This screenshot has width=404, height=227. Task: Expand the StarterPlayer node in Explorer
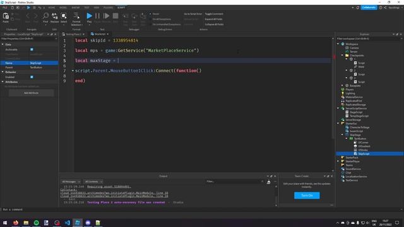click(338, 161)
